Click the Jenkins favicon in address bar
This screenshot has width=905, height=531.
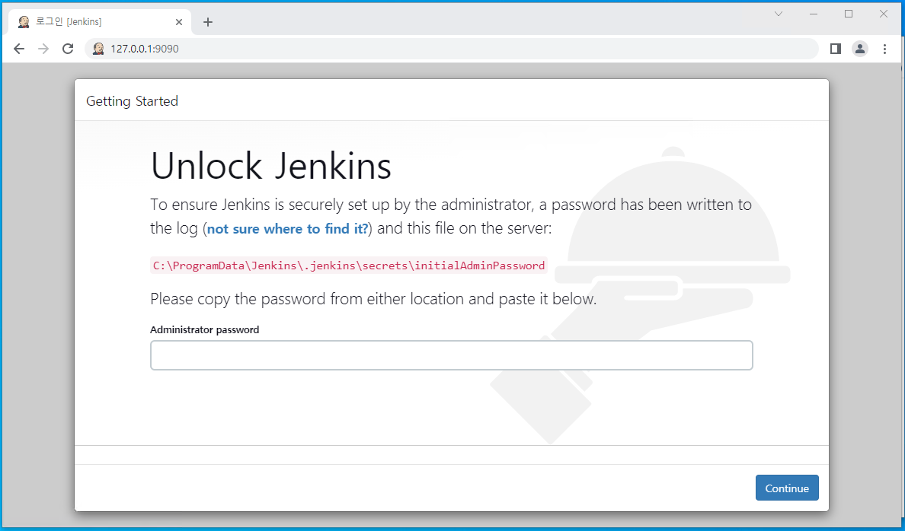(x=99, y=49)
